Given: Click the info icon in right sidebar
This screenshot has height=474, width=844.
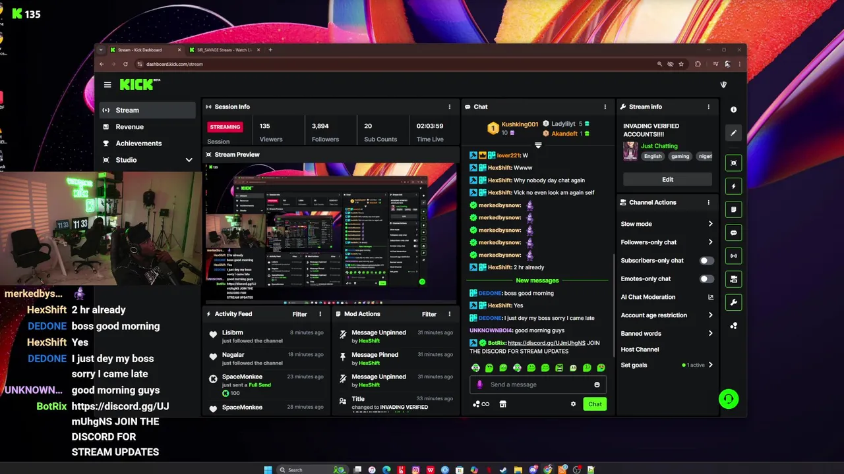Looking at the screenshot, I should point(733,110).
